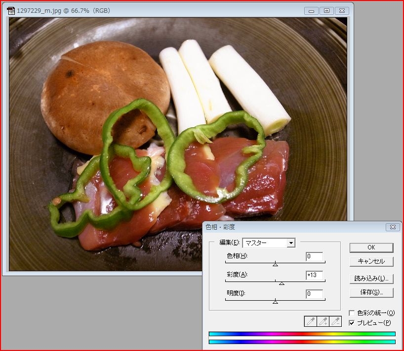Minimize the 1297229_m.jpg image window
This screenshot has width=404, height=351.
pos(311,11)
